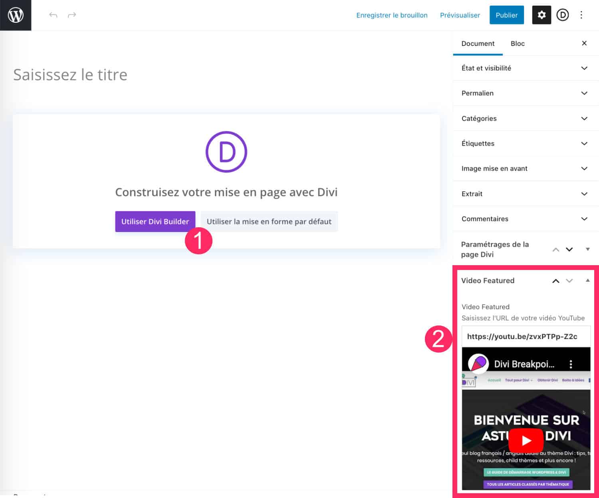
Task: Expand the Catégories section
Action: pyautogui.click(x=526, y=118)
